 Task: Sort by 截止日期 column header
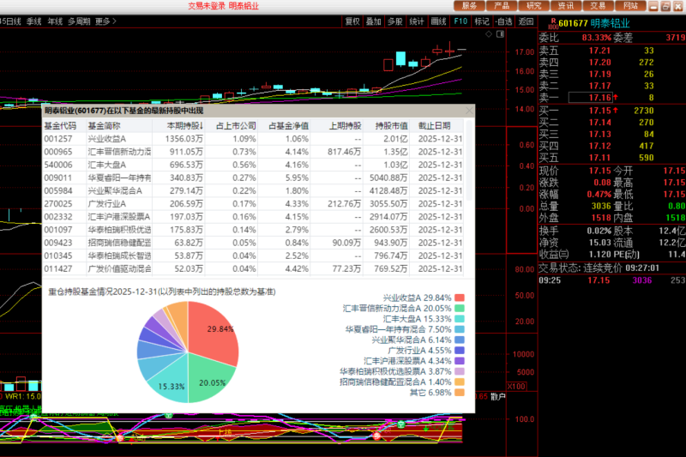[x=436, y=126]
